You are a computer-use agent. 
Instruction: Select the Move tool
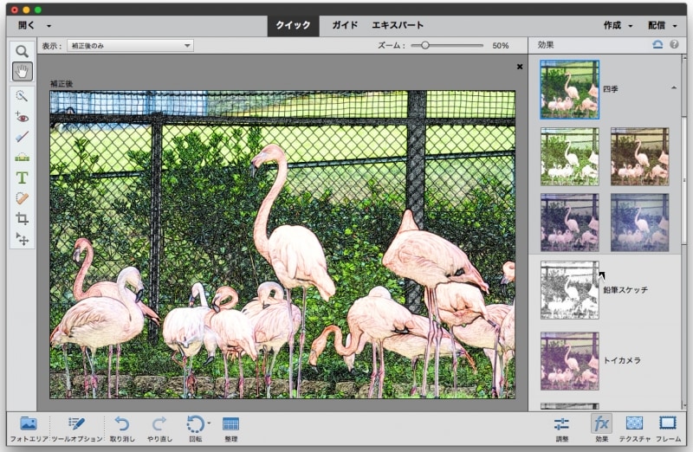(23, 239)
